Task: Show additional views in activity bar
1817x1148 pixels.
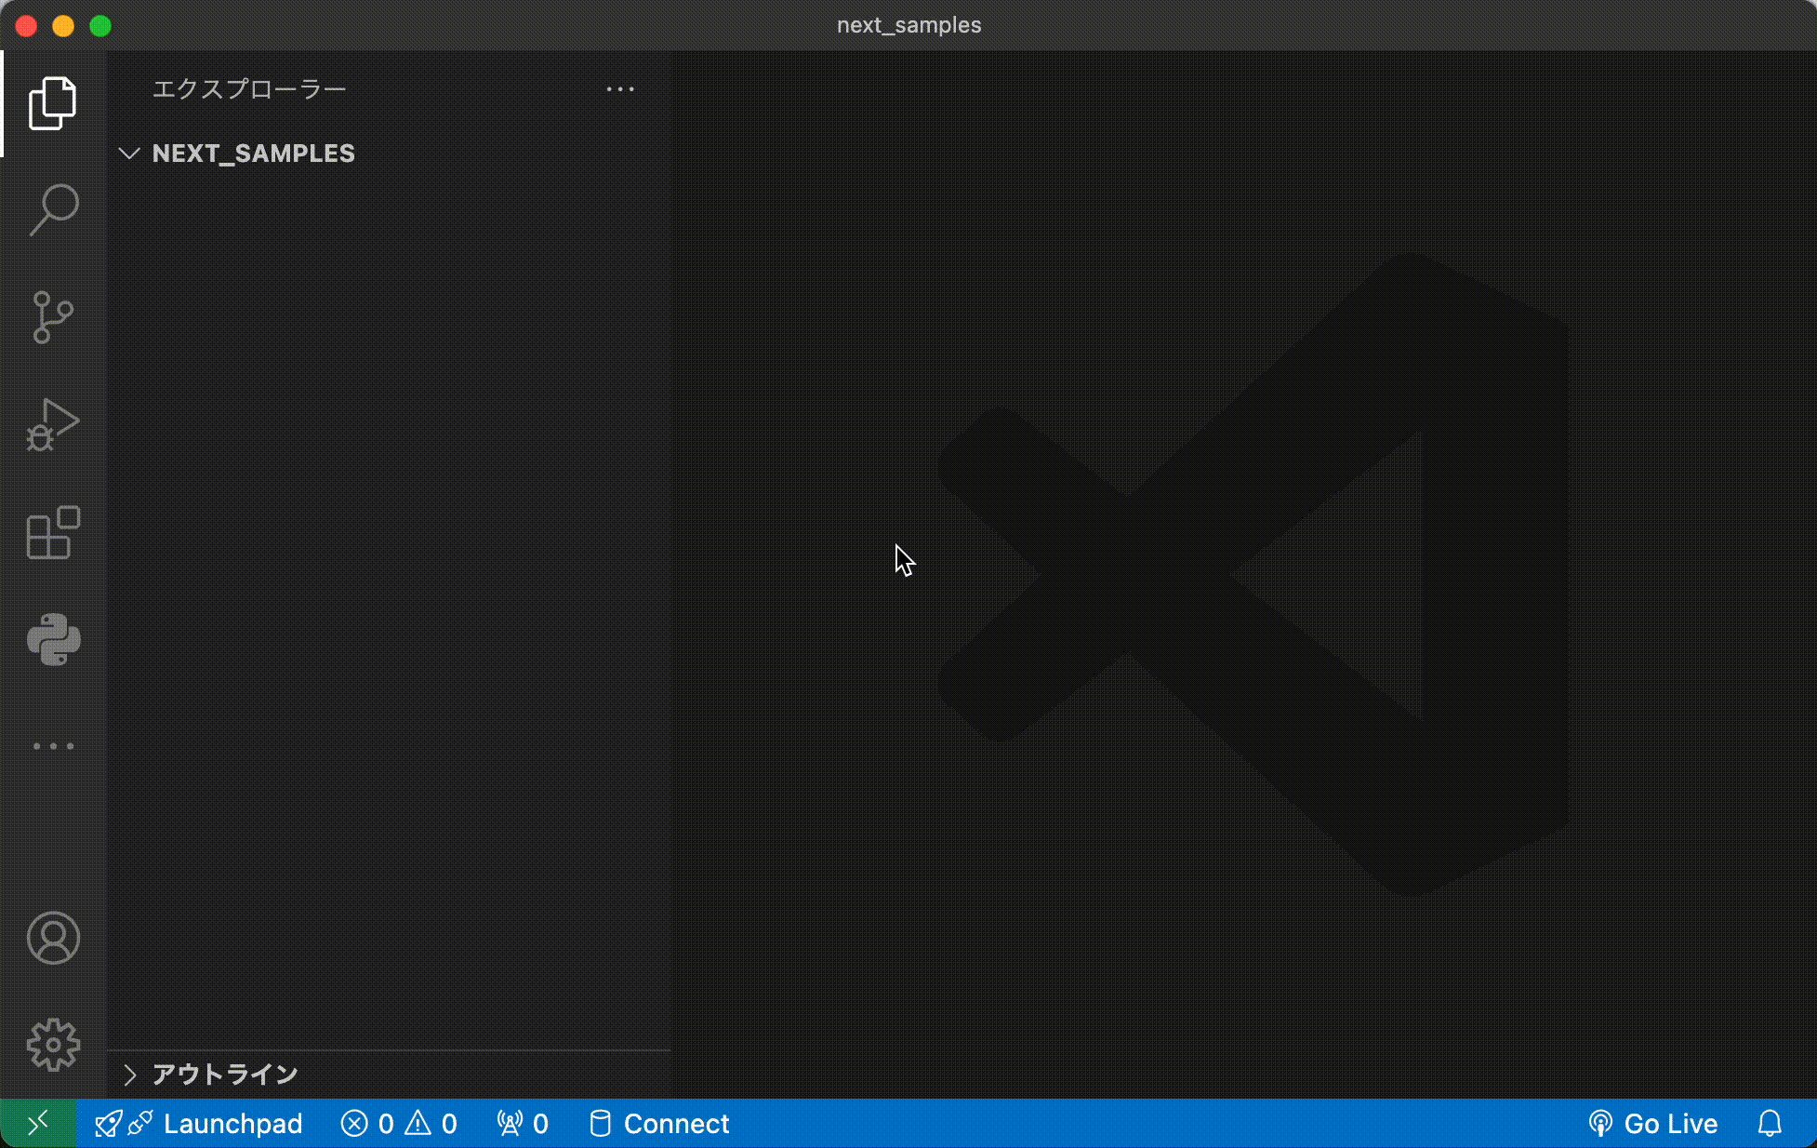Action: point(53,746)
